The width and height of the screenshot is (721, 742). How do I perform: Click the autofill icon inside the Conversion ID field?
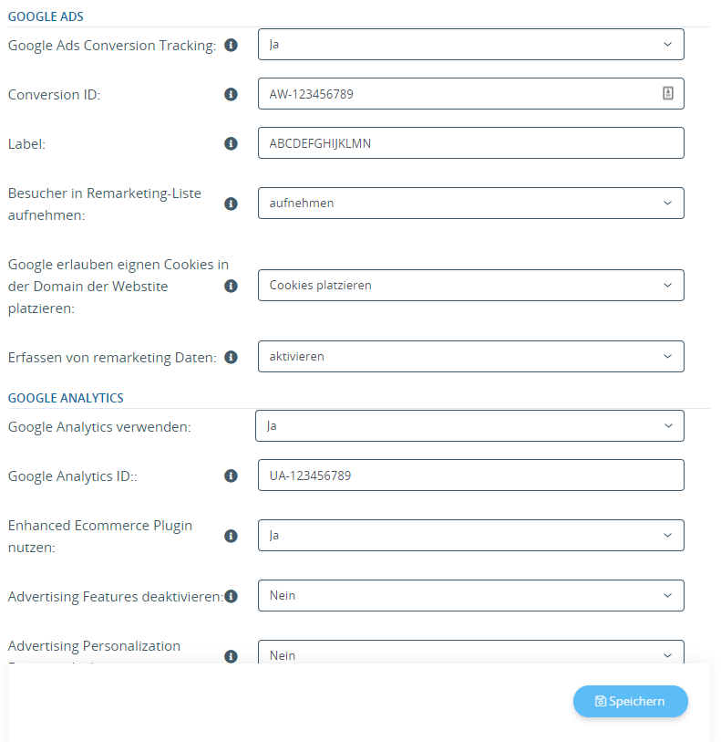click(x=668, y=93)
